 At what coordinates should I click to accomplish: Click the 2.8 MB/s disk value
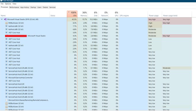94,36
